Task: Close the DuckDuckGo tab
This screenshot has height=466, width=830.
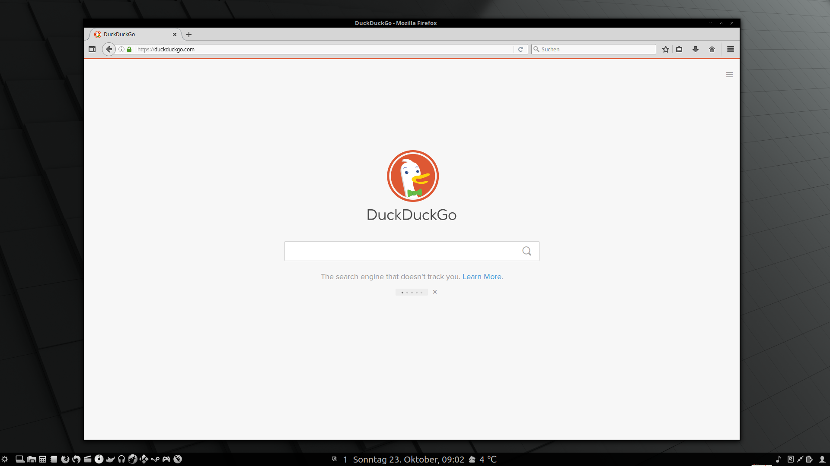Action: [x=175, y=35]
